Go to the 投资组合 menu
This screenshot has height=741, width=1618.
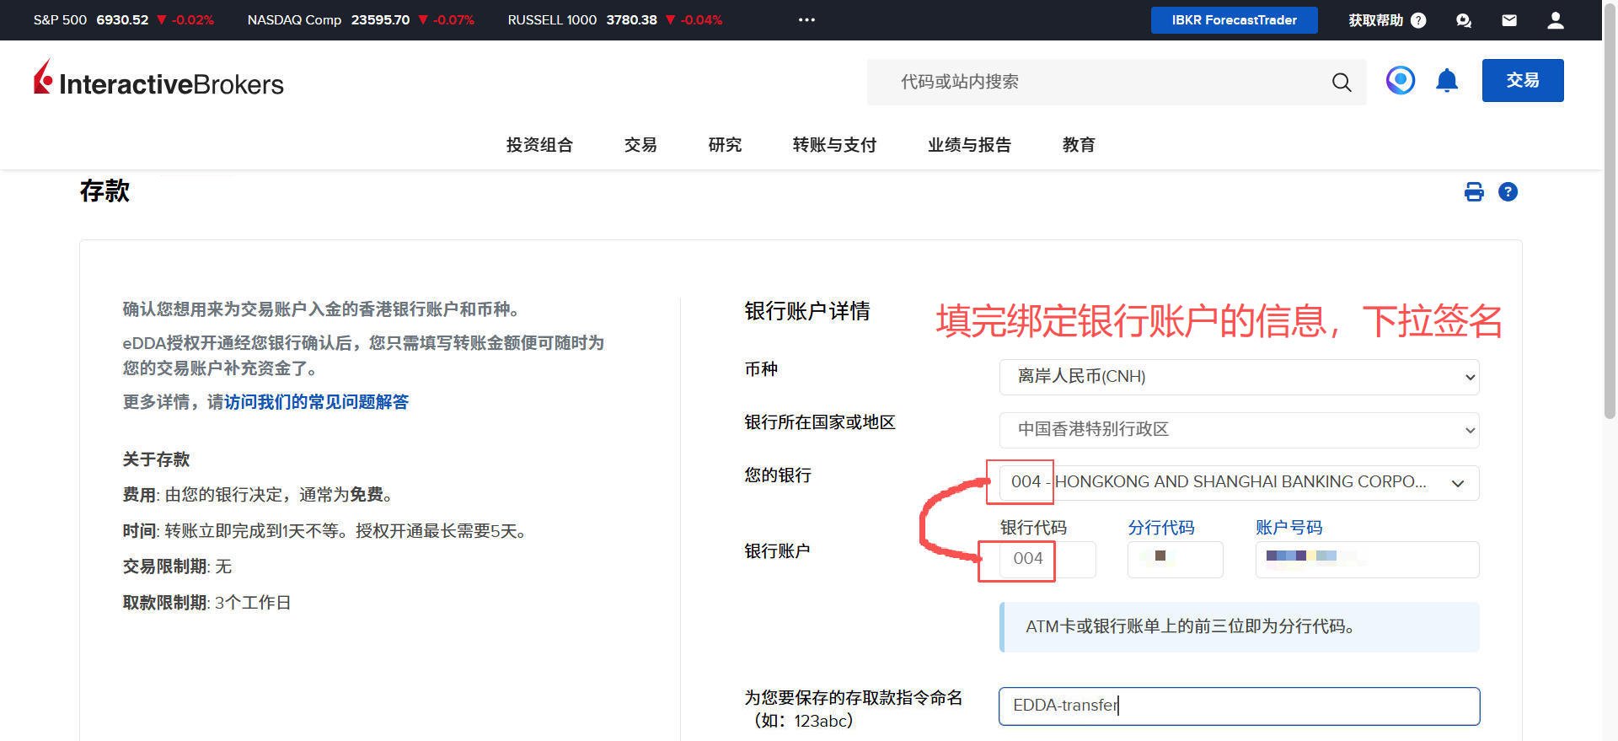(539, 145)
